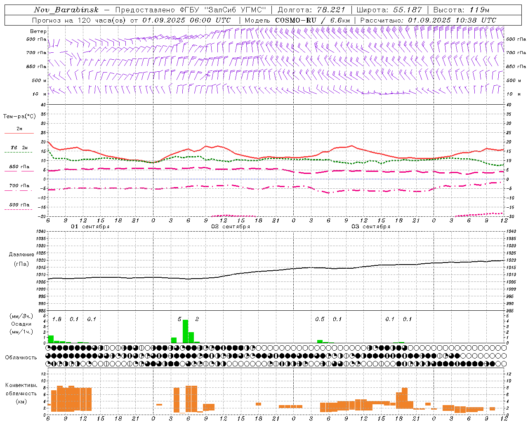
Task: Click the 5 precipitation total value
Action: coord(179,319)
